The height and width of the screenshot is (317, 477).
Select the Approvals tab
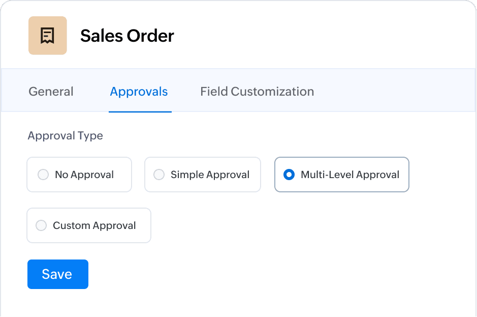[x=139, y=92]
